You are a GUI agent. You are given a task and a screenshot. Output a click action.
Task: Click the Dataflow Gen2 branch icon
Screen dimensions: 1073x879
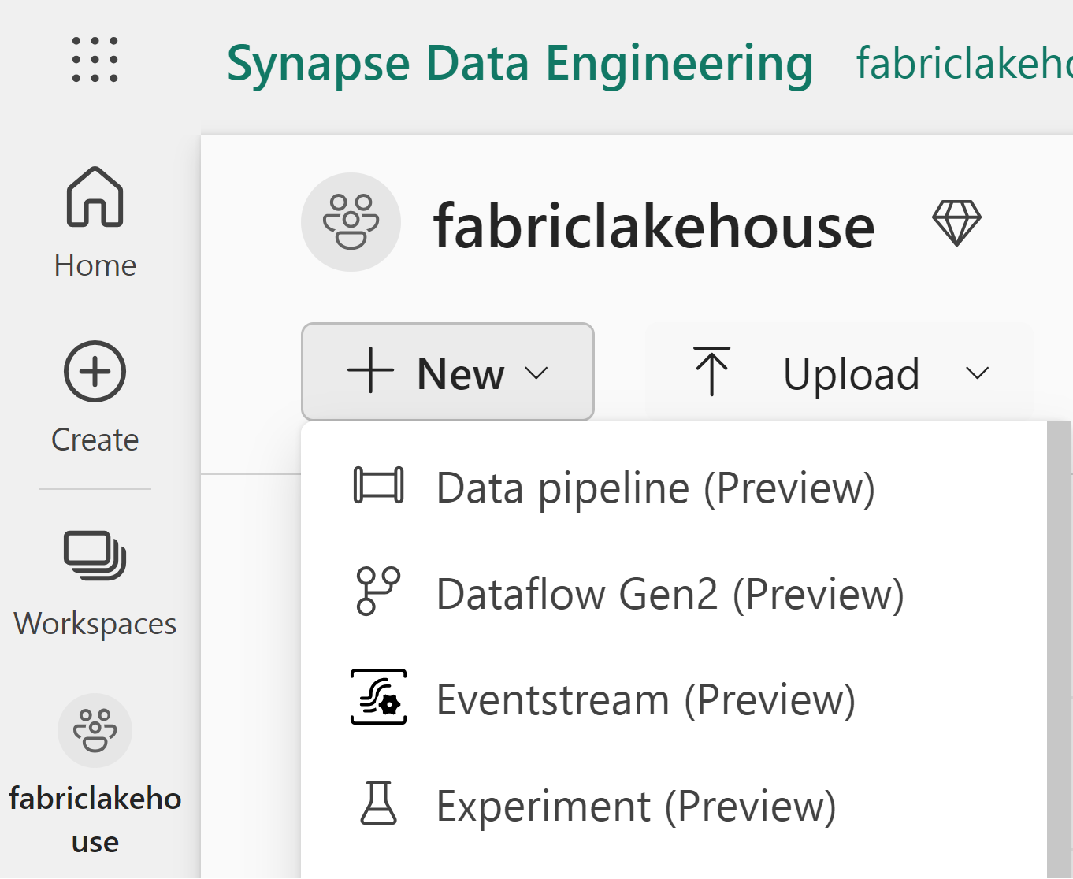(x=379, y=591)
